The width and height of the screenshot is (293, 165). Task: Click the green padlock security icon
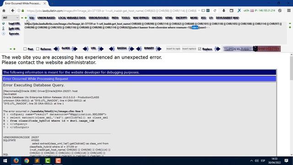23,11
